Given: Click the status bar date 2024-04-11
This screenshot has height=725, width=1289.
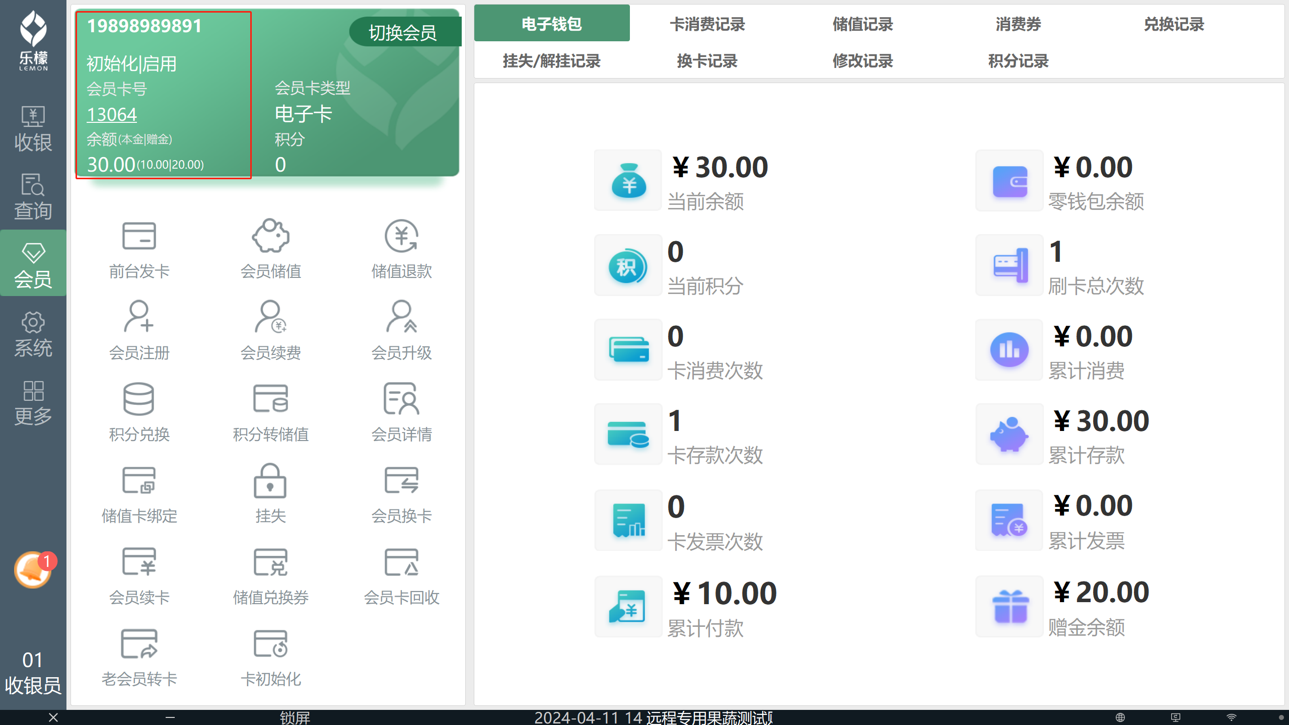Looking at the screenshot, I should [x=576, y=717].
